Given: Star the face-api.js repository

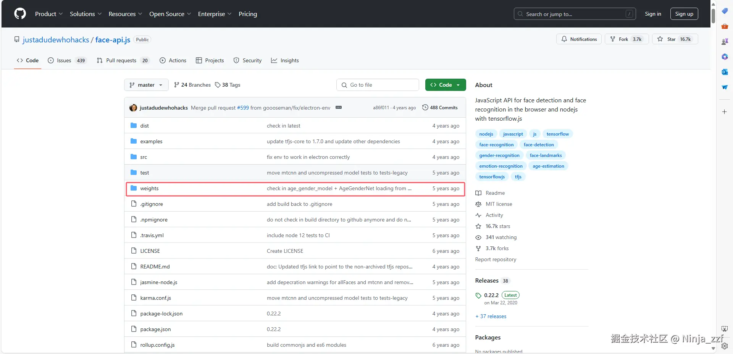Looking at the screenshot, I should point(675,39).
